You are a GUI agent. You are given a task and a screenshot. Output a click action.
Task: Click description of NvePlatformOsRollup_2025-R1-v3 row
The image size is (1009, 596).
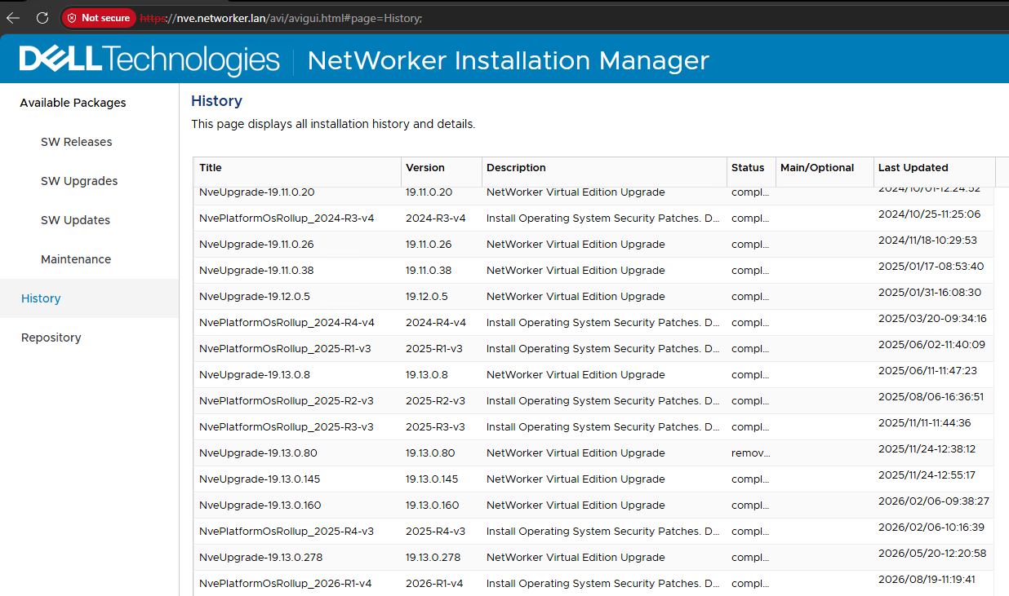603,349
